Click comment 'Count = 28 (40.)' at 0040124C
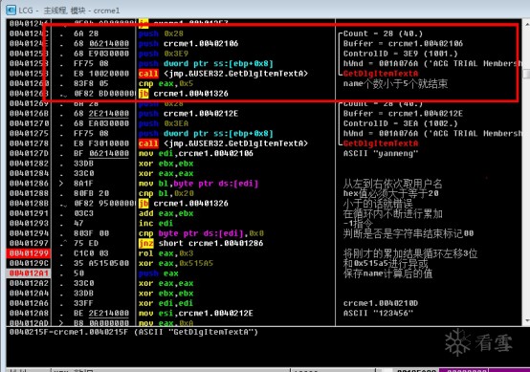This screenshot has width=530, height=372. click(x=383, y=33)
